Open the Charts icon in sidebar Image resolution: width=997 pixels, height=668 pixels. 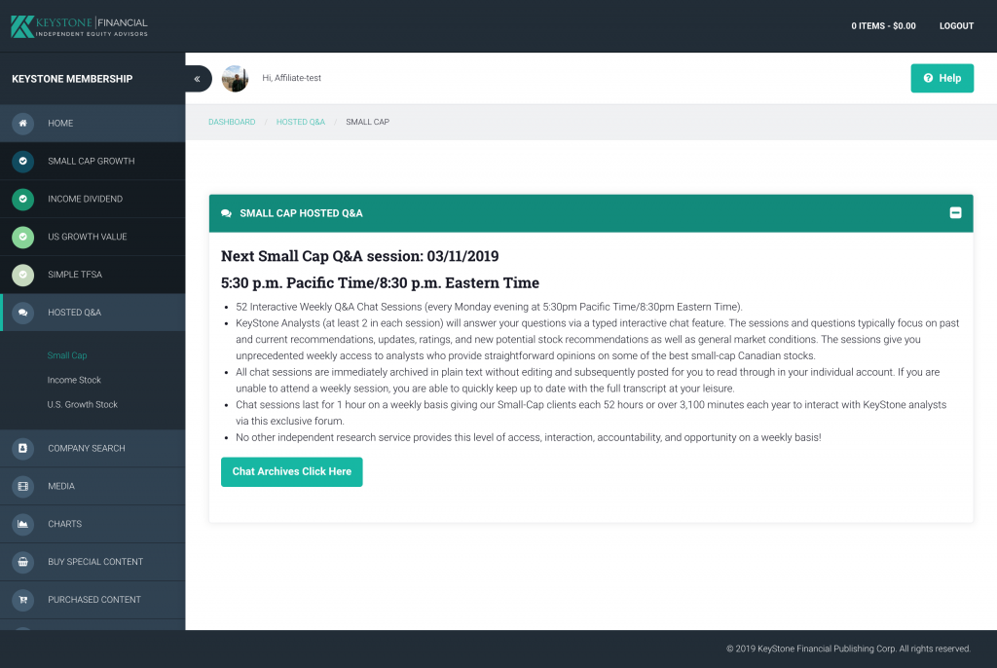point(23,524)
